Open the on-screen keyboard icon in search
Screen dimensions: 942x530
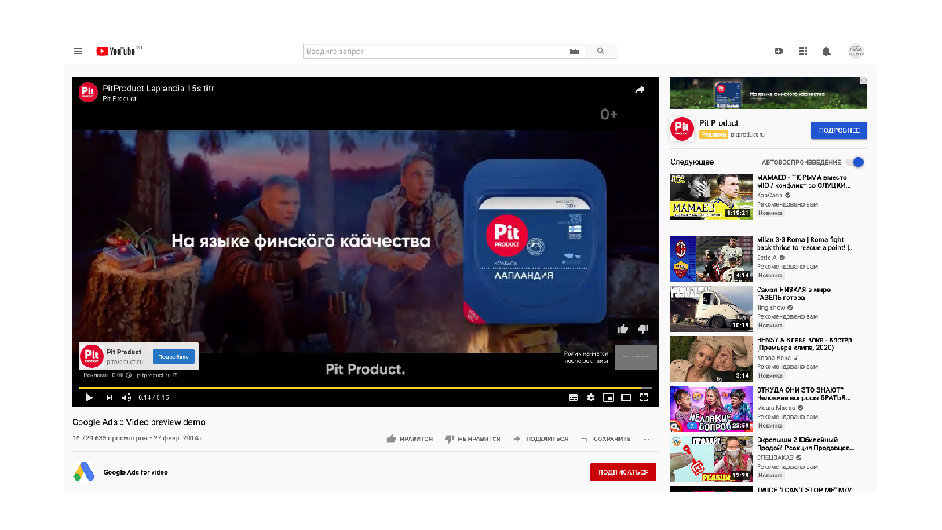tap(575, 51)
